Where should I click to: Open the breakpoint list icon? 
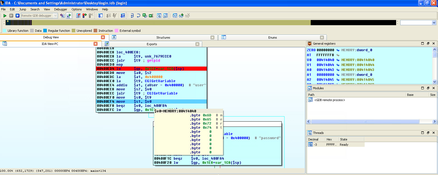coord(78,16)
